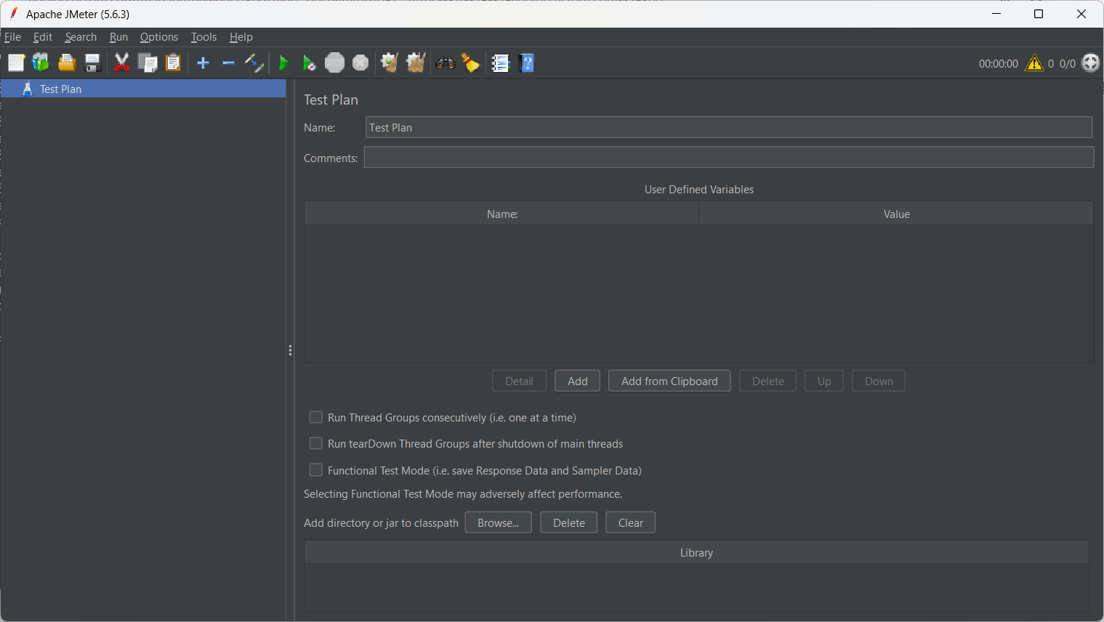Viewport: 1104px width, 622px height.
Task: Click the Browse... classpath button
Action: click(499, 522)
